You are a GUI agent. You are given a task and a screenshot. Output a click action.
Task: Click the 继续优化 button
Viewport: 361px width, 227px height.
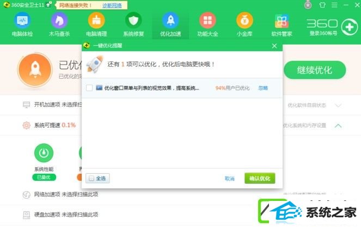pos(315,70)
